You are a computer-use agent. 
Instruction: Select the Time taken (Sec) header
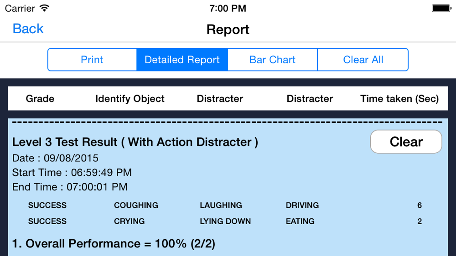point(399,99)
